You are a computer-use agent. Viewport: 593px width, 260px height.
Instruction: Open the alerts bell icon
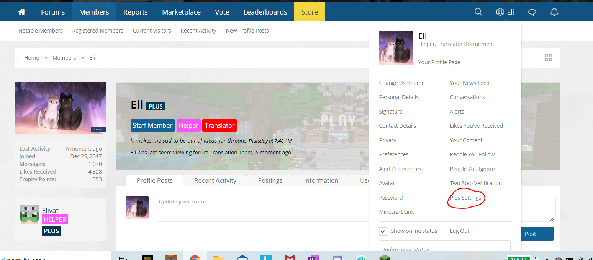(554, 12)
